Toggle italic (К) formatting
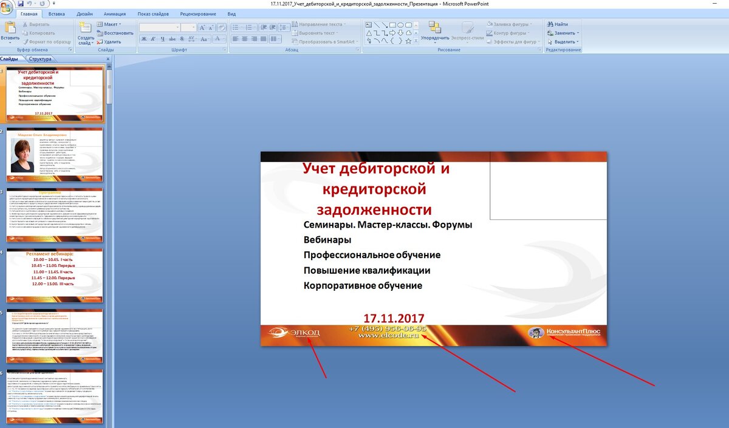This screenshot has width=729, height=428. 153,39
